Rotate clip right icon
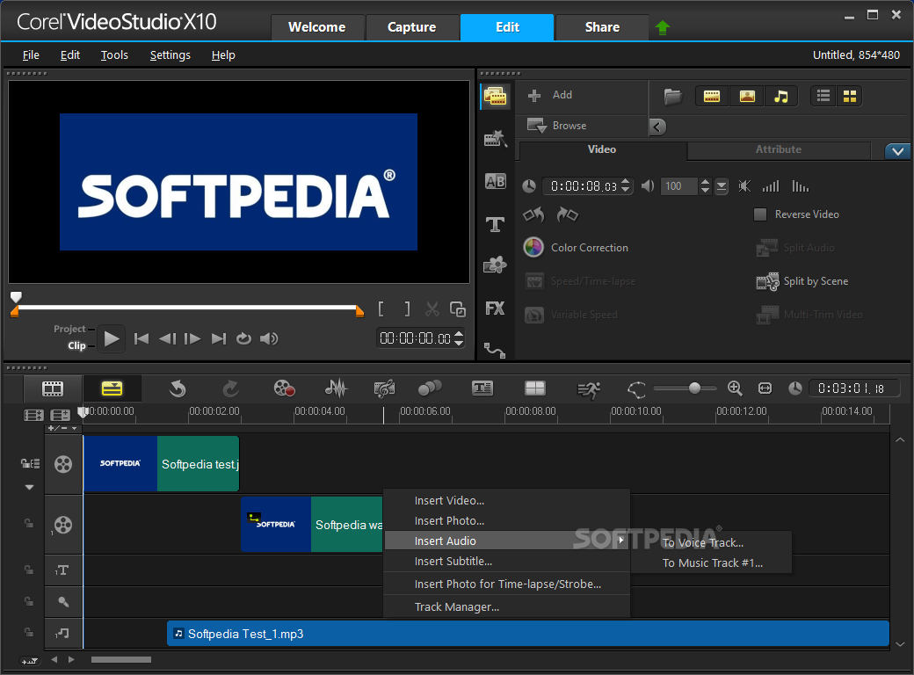914x675 pixels. 567,215
